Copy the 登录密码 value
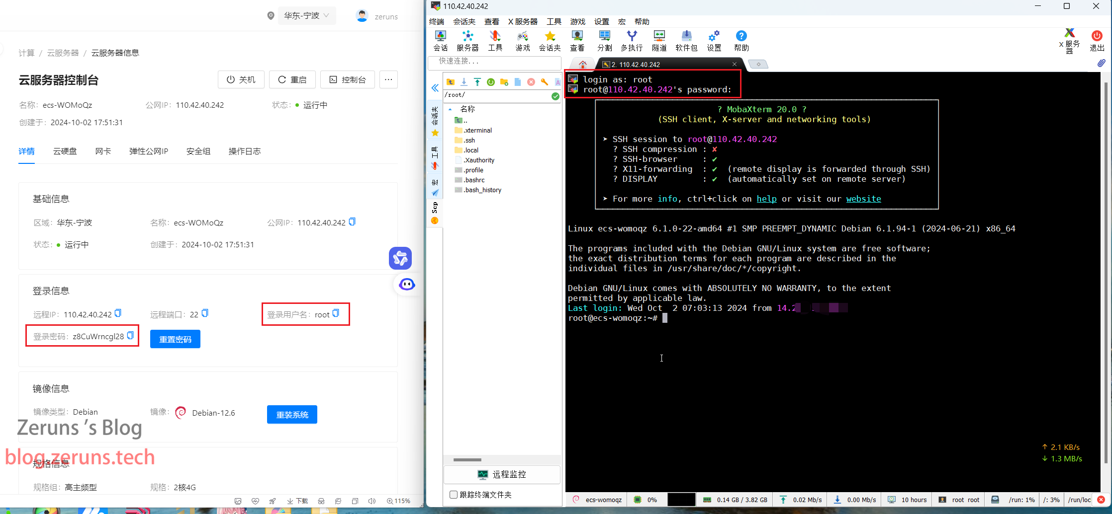The height and width of the screenshot is (514, 1112). (x=130, y=335)
